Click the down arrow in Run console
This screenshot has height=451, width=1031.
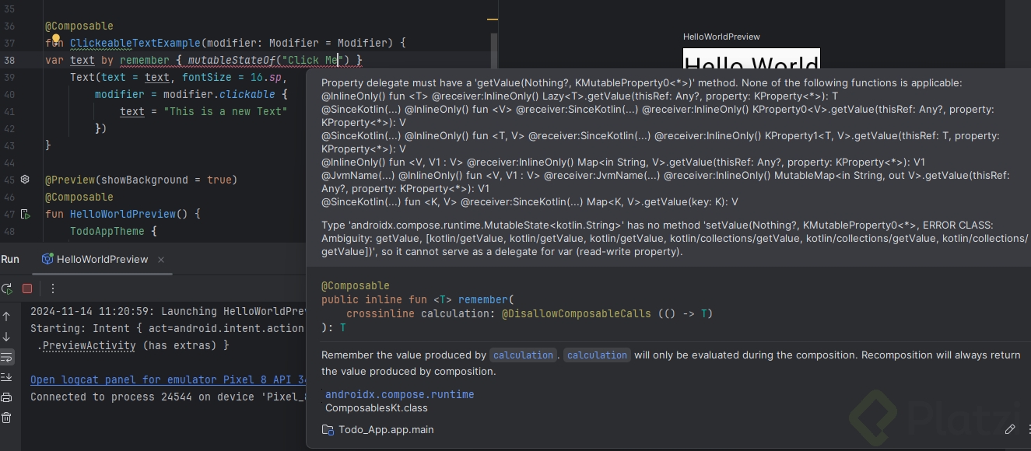[7, 337]
